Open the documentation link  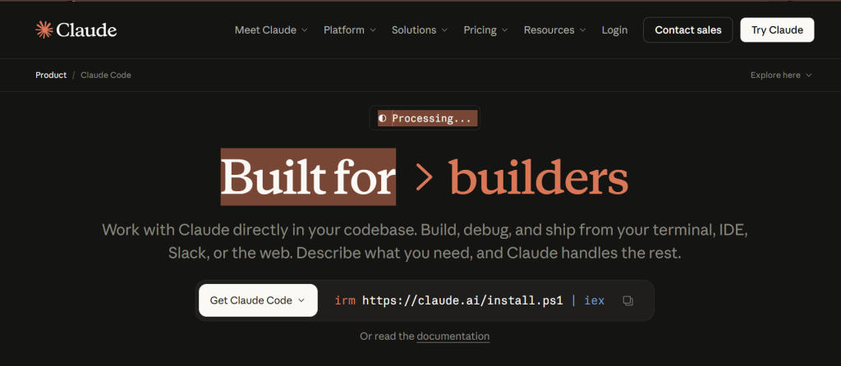453,336
